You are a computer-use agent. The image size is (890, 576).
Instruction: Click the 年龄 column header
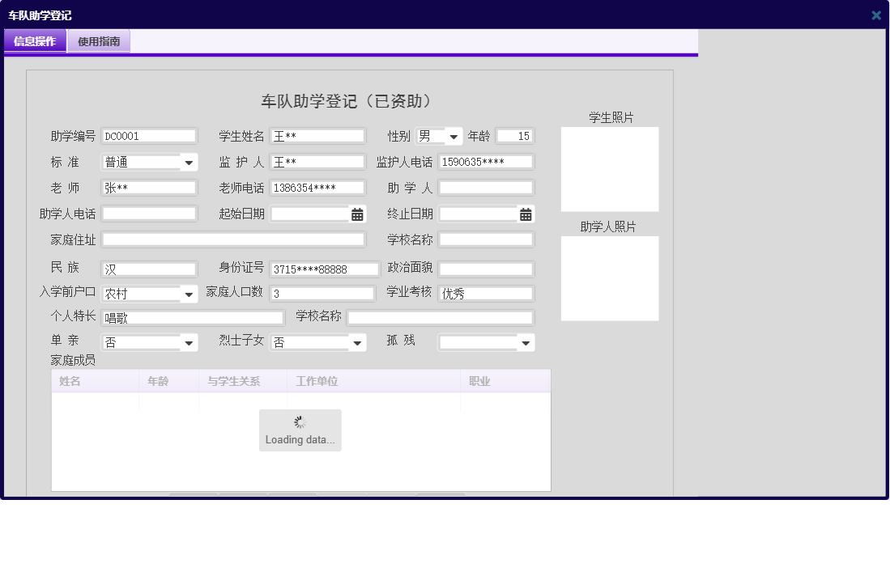click(x=168, y=380)
